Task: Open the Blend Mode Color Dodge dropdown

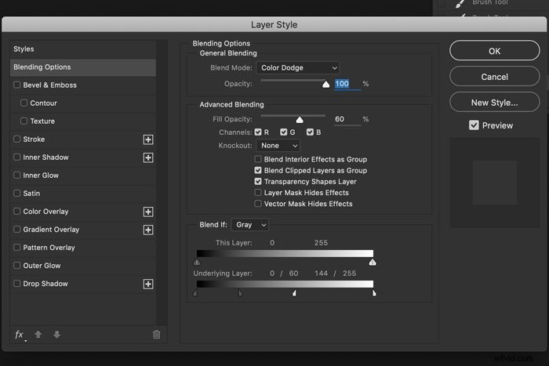Action: pyautogui.click(x=298, y=68)
